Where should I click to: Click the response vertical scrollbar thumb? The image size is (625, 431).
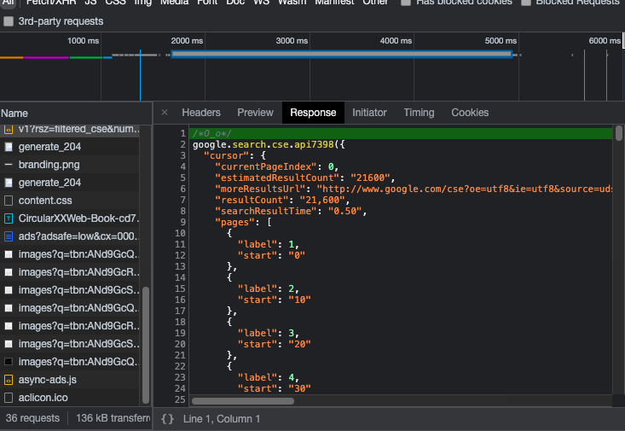pos(619,133)
